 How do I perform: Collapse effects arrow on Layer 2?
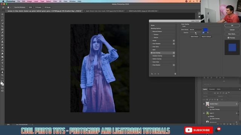tap(238, 113)
